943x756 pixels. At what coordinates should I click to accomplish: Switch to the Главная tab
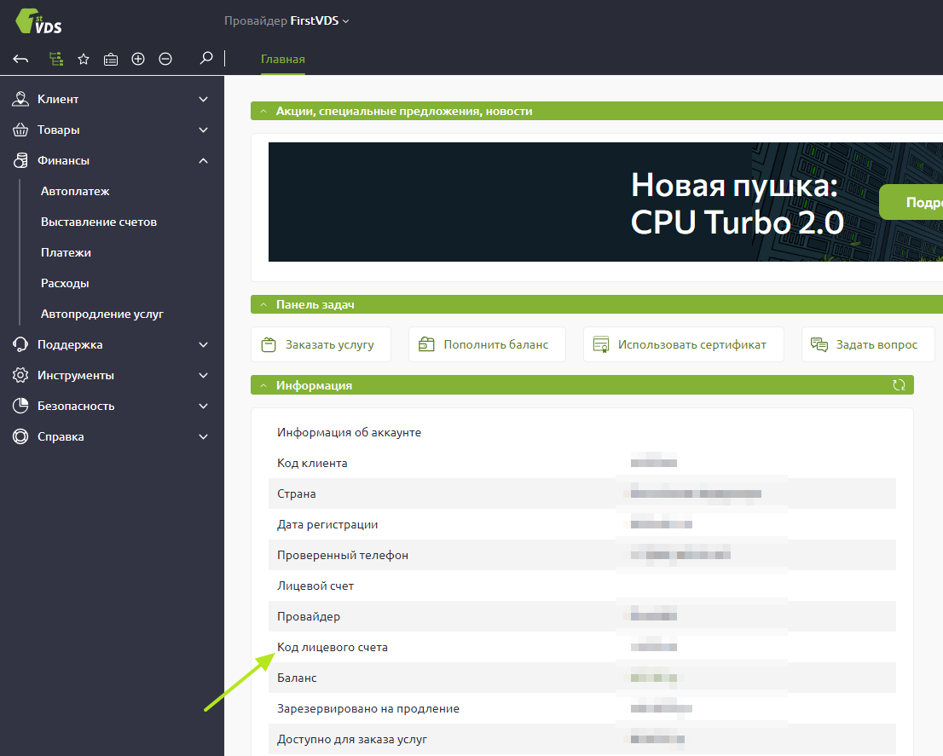283,60
